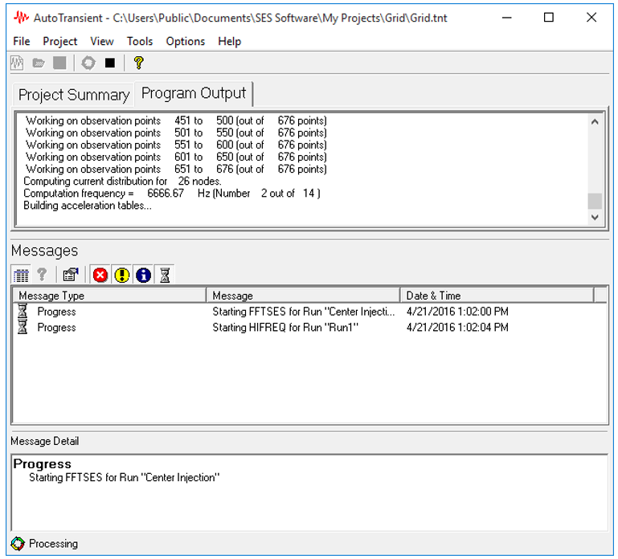Image resolution: width=618 pixels, height=559 pixels.
Task: Open Help via the yellow question mark icon
Action: [138, 63]
